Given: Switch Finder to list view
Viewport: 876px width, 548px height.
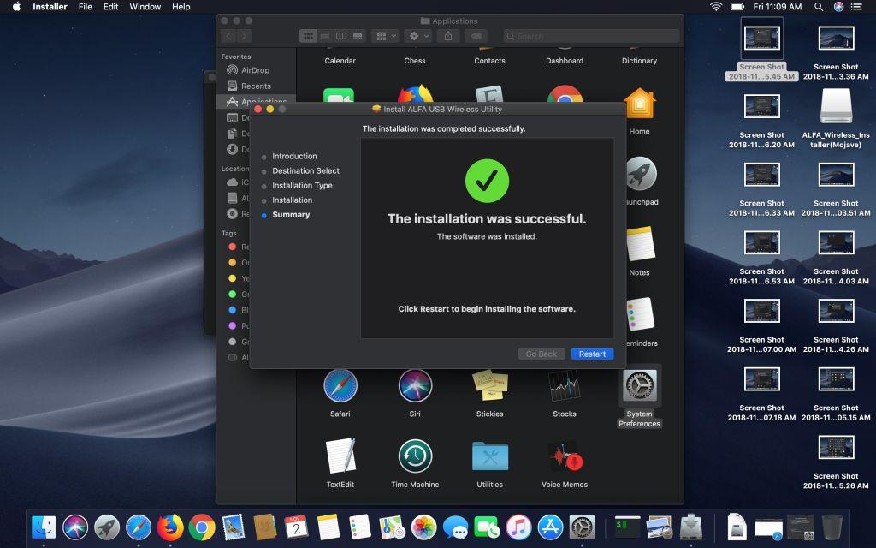Looking at the screenshot, I should click(x=325, y=36).
